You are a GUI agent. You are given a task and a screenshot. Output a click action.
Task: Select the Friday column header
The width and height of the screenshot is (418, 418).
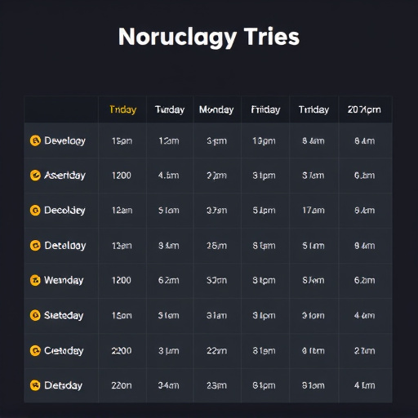(265, 109)
